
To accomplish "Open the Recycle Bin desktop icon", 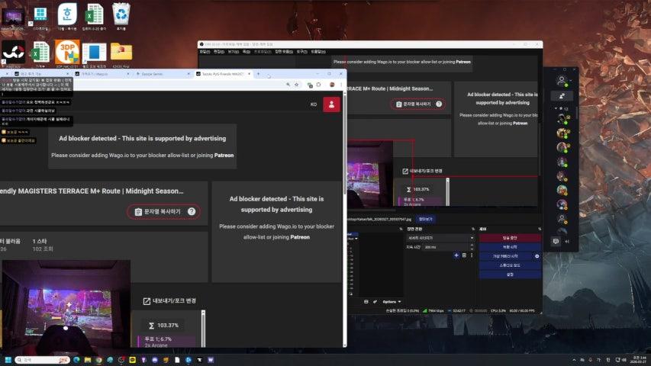I will (x=121, y=14).
